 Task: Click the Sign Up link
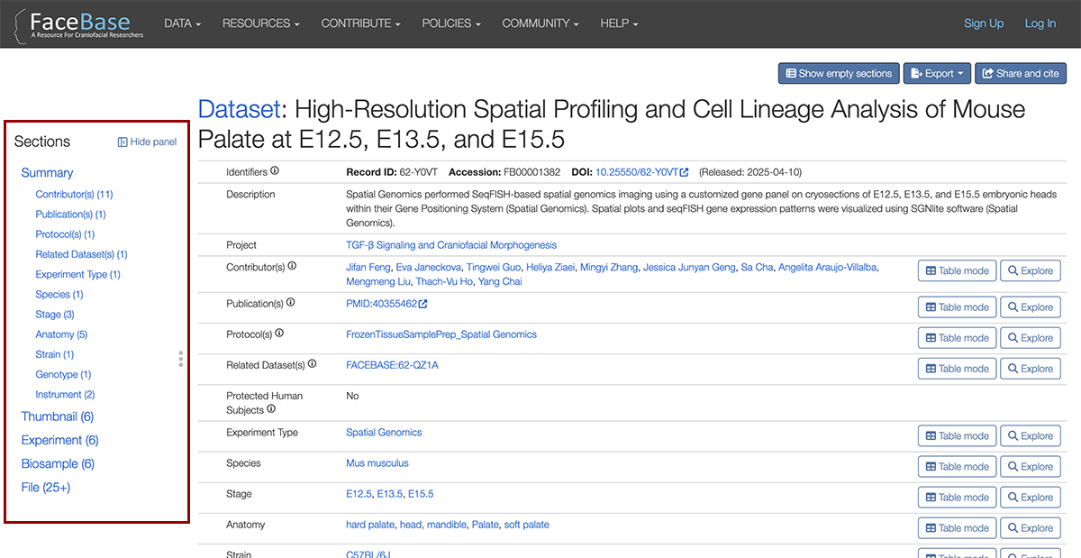984,23
